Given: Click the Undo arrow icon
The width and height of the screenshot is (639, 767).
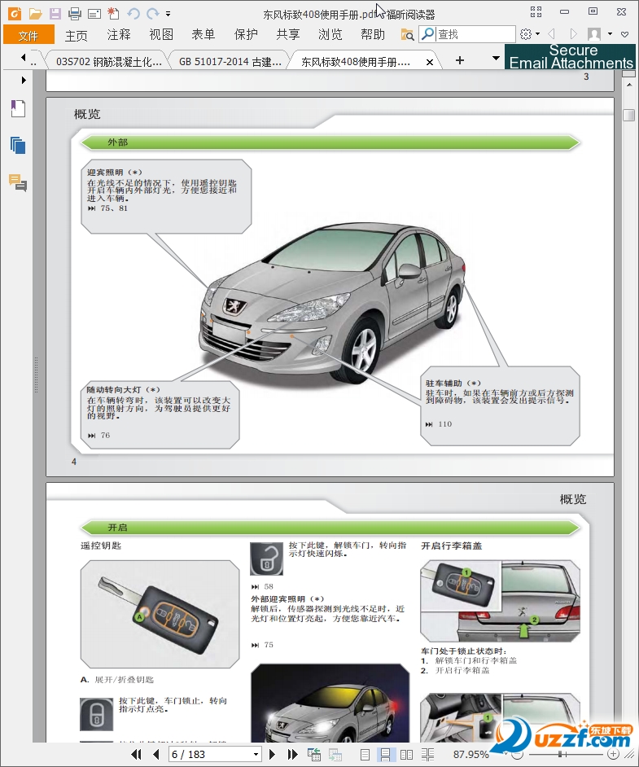Looking at the screenshot, I should 133,13.
